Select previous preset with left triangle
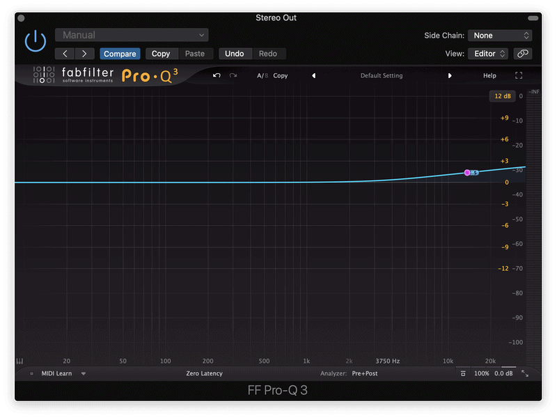The height and width of the screenshot is (418, 557). coord(314,76)
